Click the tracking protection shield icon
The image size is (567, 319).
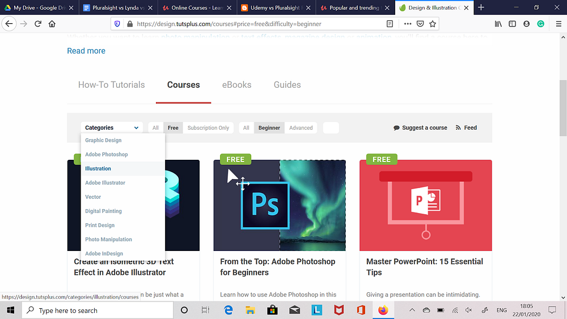[x=117, y=24]
